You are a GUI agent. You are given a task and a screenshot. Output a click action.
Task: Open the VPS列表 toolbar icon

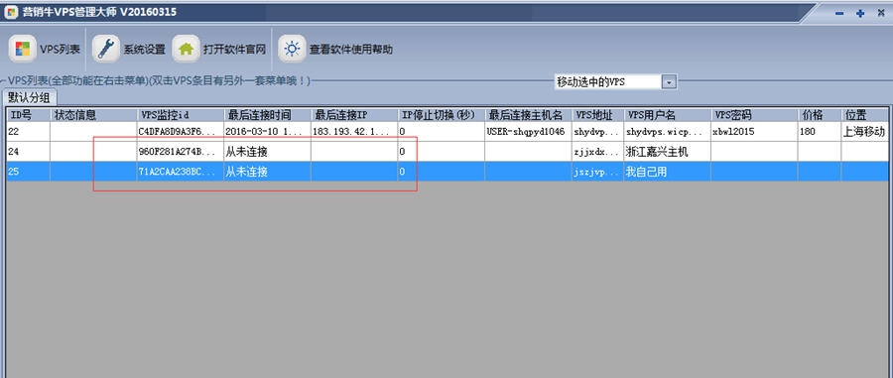point(22,49)
